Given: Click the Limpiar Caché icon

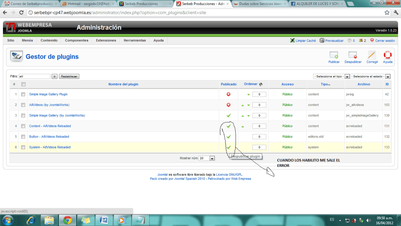Looking at the screenshot, I should [292, 40].
